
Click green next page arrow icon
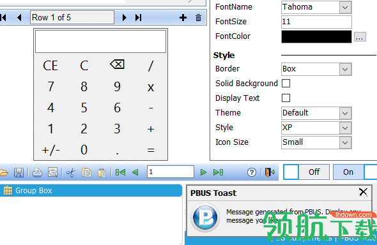click(x=203, y=172)
